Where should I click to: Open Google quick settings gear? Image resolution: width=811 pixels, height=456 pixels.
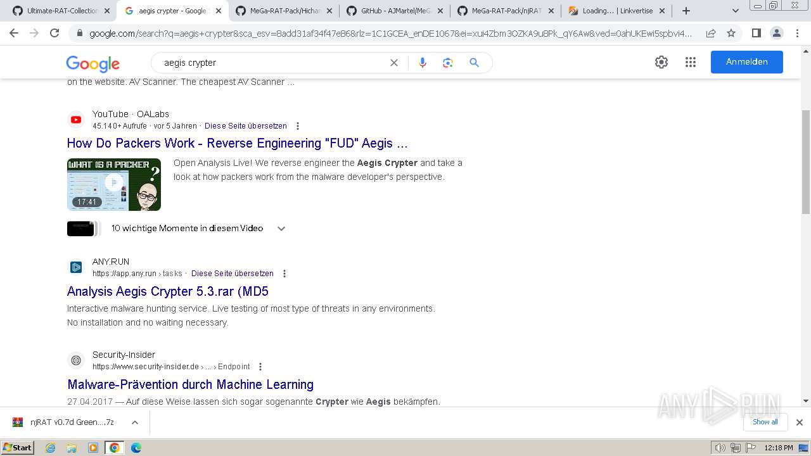click(661, 62)
